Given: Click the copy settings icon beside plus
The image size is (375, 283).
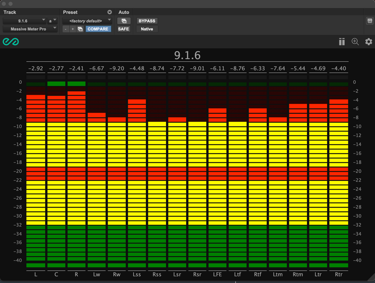Looking at the screenshot, I should 80,29.
